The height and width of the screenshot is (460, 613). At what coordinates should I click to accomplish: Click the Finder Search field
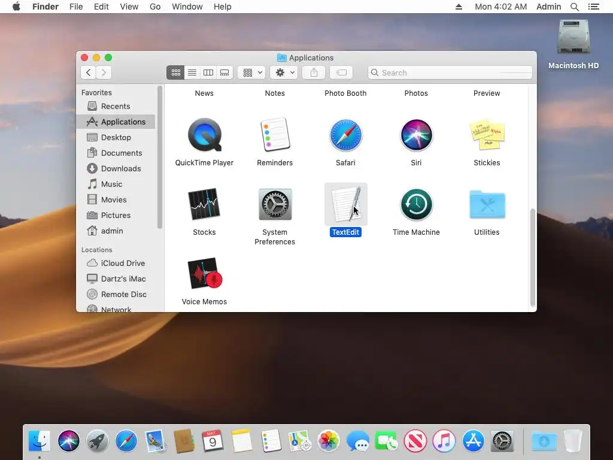pos(450,72)
